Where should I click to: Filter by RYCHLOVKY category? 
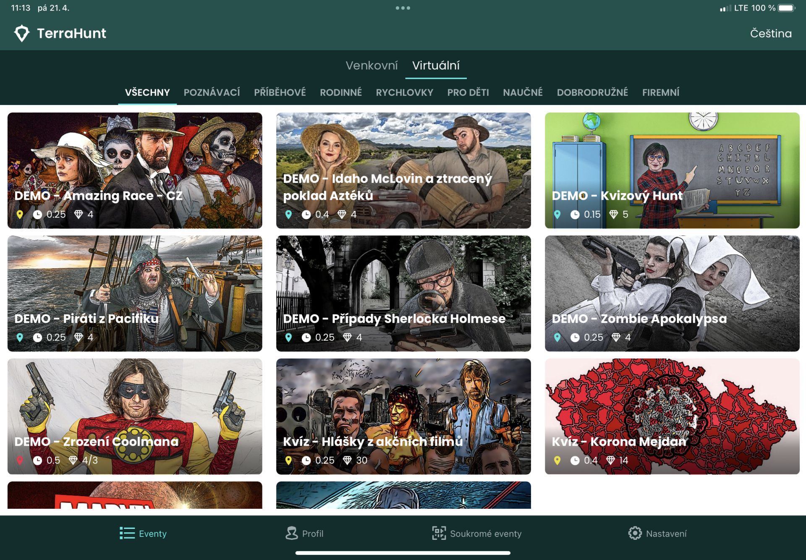coord(404,92)
